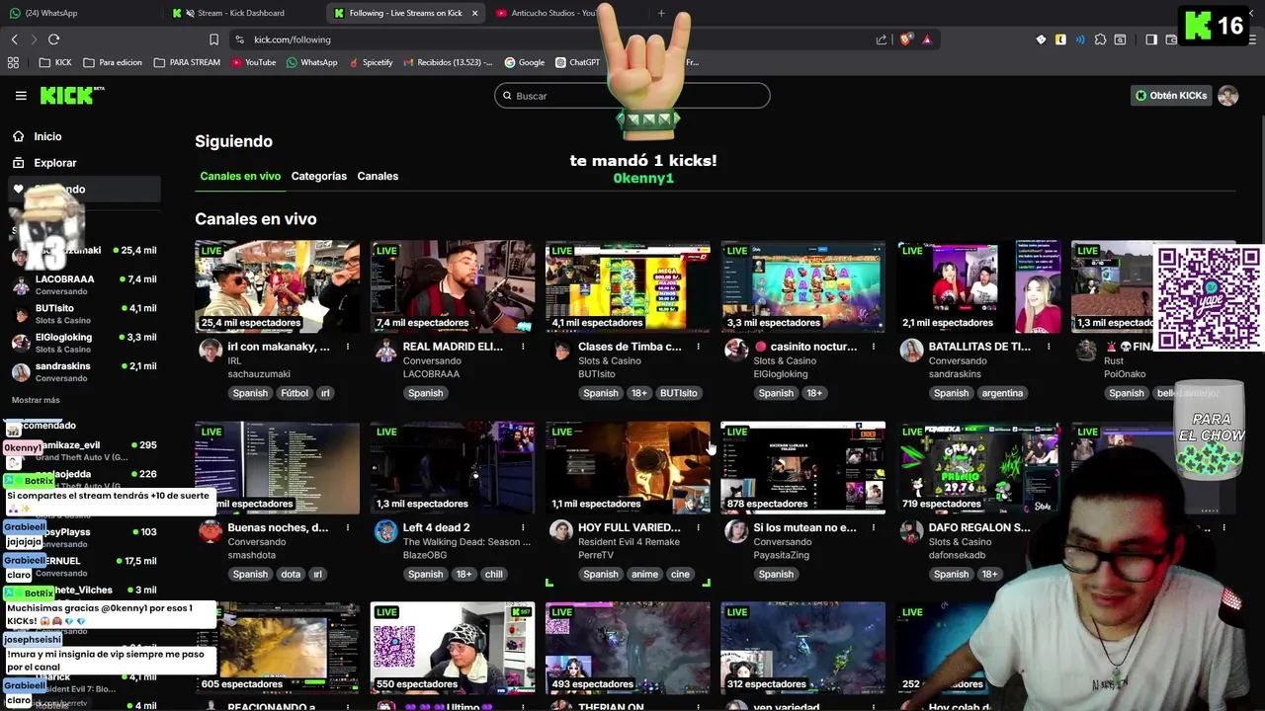The height and width of the screenshot is (711, 1265).
Task: Click the yellow extension icon in toolbar
Action: point(1060,39)
